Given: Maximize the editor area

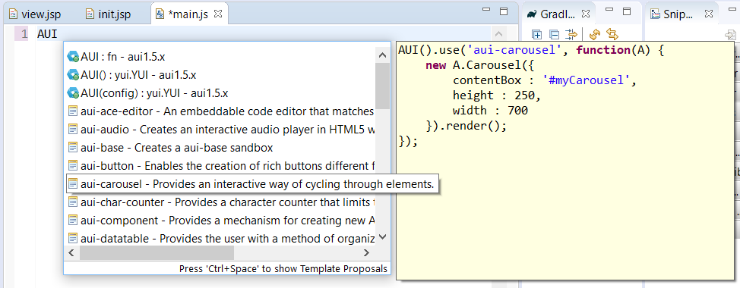Looking at the screenshot, I should [504, 11].
